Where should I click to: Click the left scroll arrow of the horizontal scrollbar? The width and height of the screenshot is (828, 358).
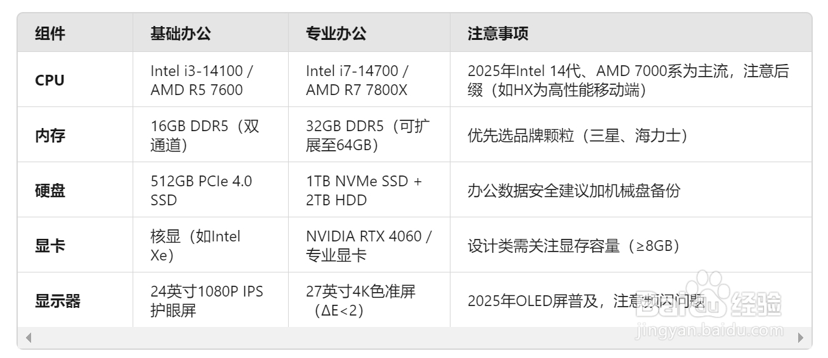coord(28,338)
